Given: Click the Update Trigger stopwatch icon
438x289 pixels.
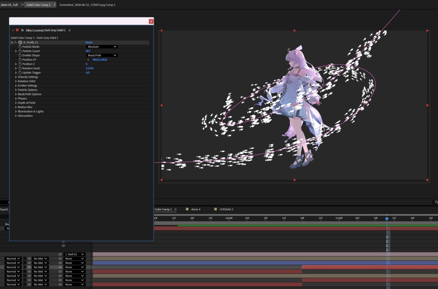Looking at the screenshot, I should coord(20,73).
